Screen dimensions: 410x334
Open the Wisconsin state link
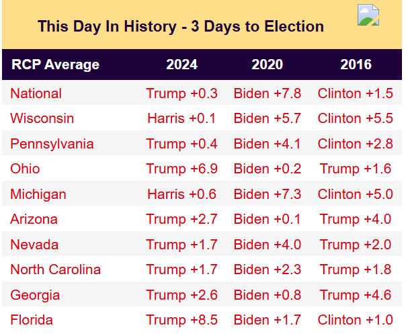pos(42,118)
